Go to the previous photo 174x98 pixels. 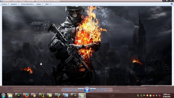coord(81,90)
